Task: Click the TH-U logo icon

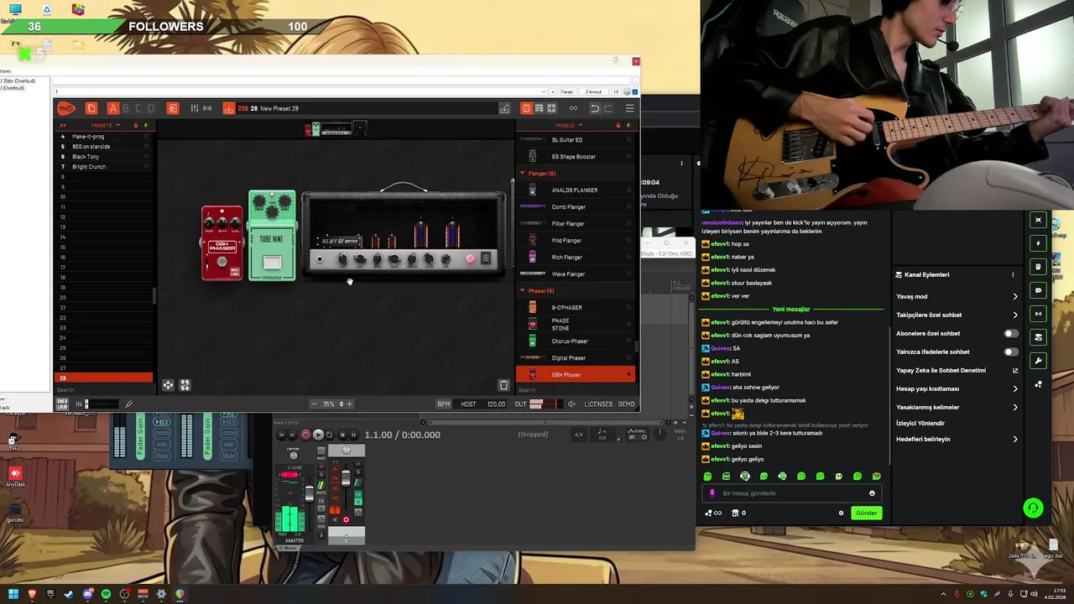Action: [65, 108]
